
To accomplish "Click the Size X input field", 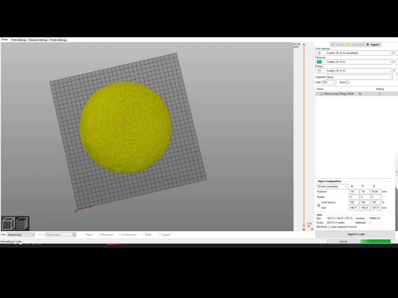I will (x=354, y=208).
